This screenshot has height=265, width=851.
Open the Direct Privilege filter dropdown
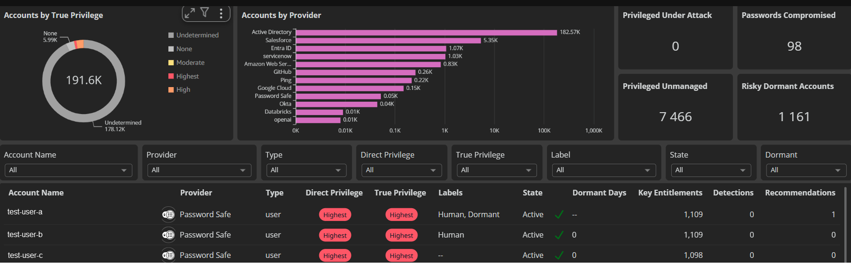tap(401, 170)
